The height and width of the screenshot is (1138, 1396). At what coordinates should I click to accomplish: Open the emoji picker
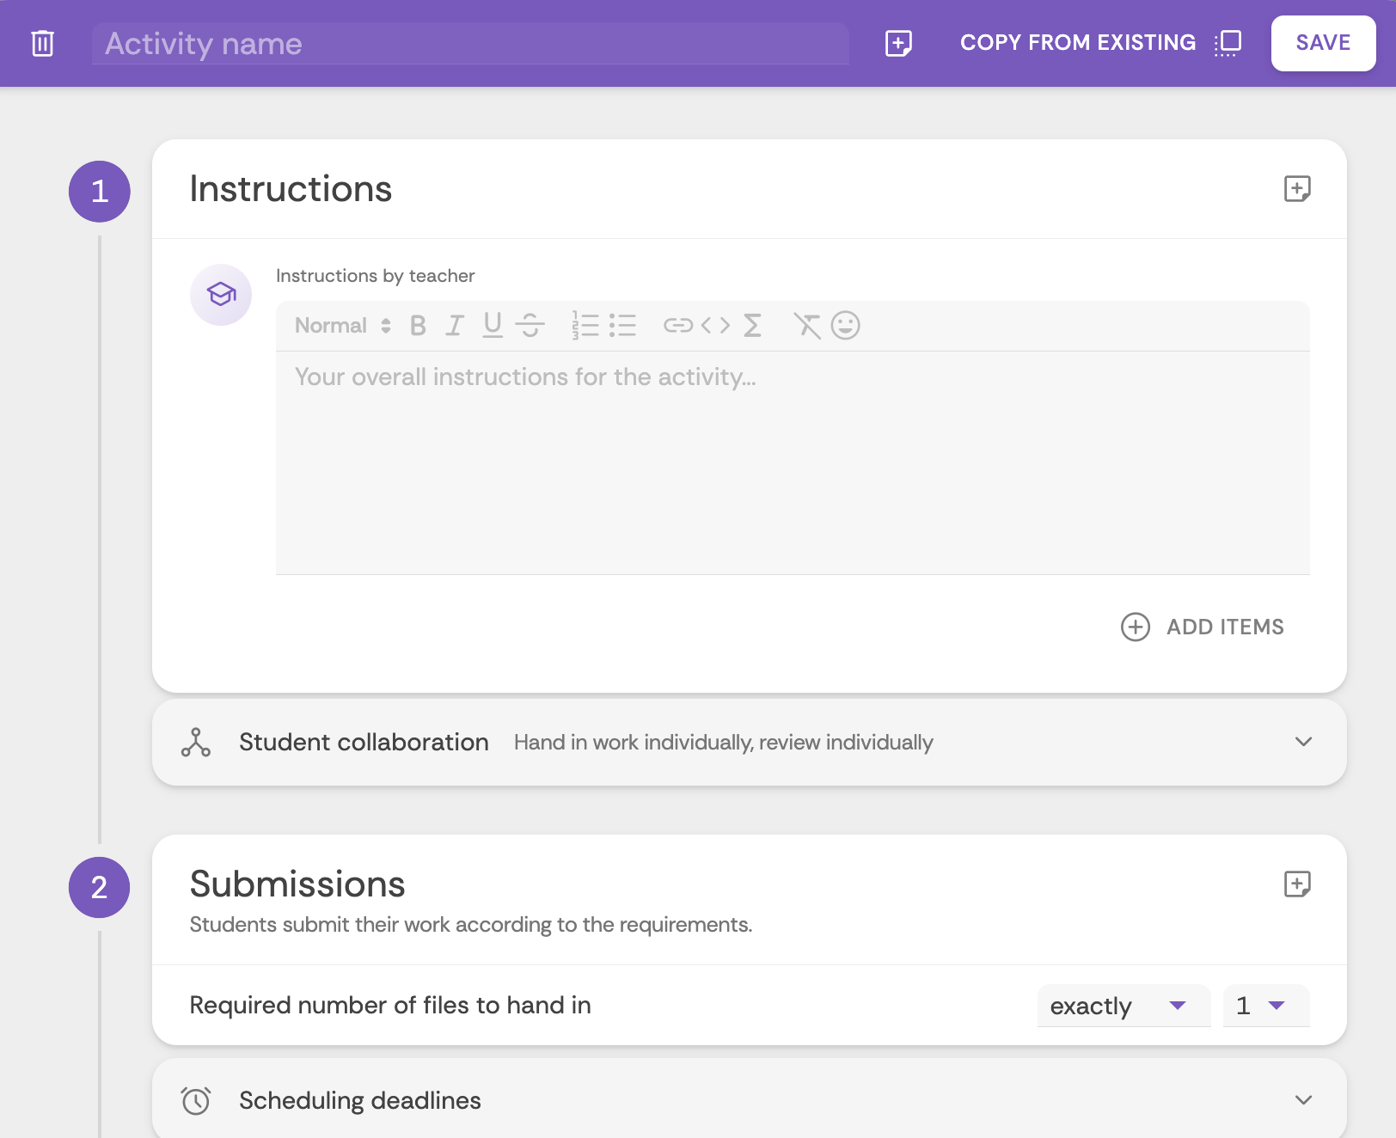click(845, 326)
